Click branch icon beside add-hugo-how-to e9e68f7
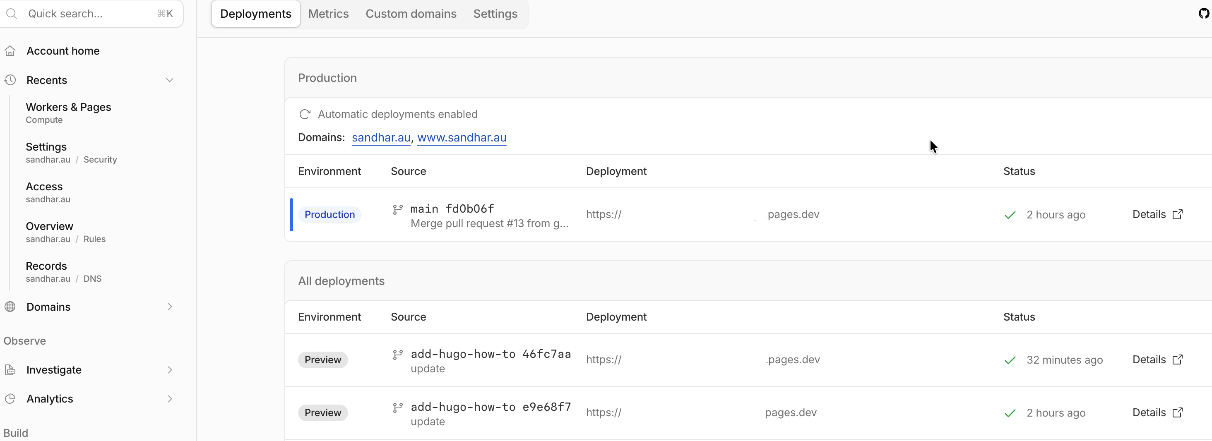The image size is (1212, 441). click(397, 407)
